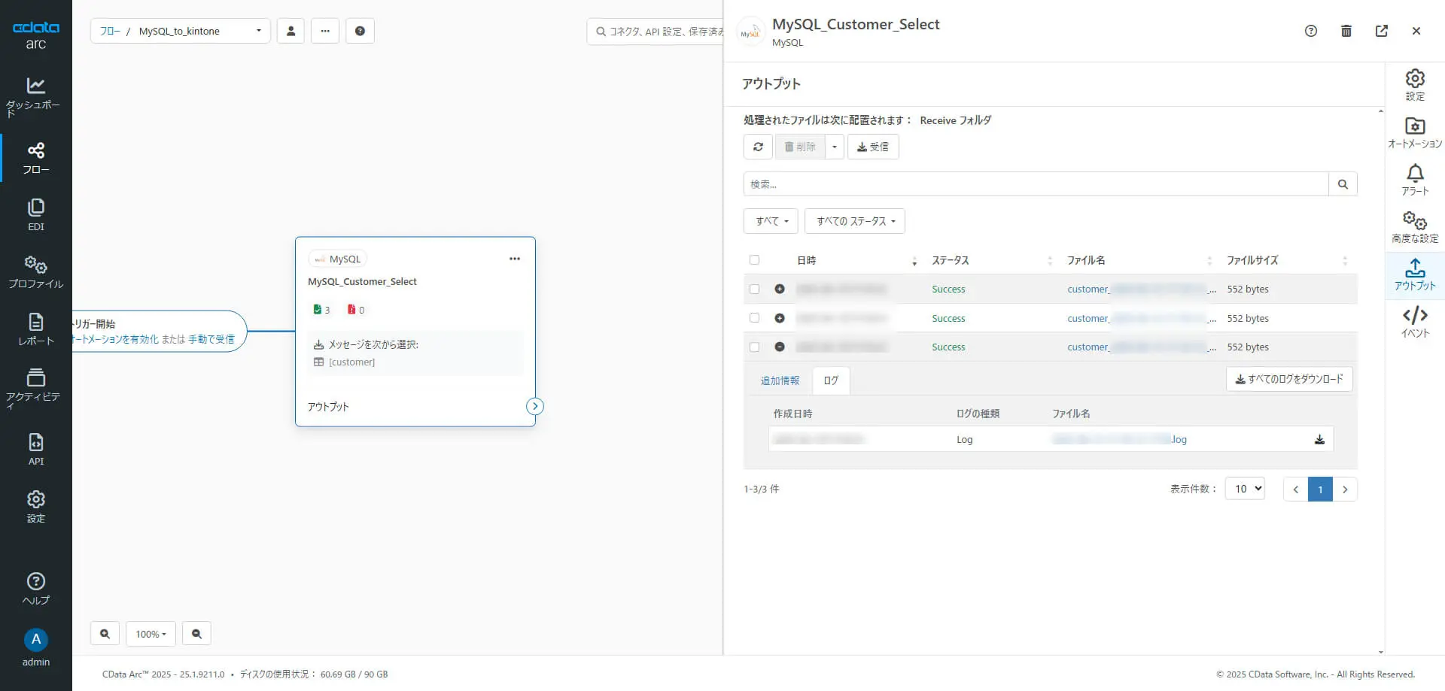Click the output arrow on the MySQL node

[534, 406]
